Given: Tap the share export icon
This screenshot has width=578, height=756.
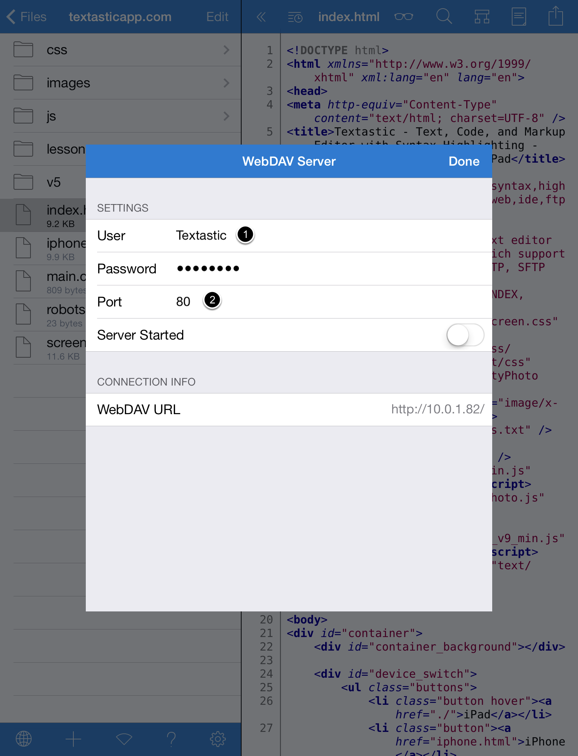Looking at the screenshot, I should [x=555, y=16].
